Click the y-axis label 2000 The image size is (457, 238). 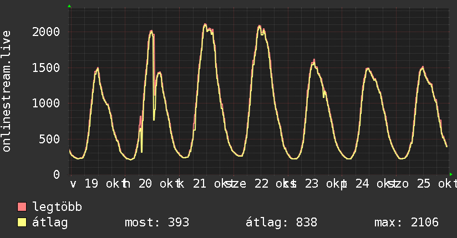pos(46,32)
